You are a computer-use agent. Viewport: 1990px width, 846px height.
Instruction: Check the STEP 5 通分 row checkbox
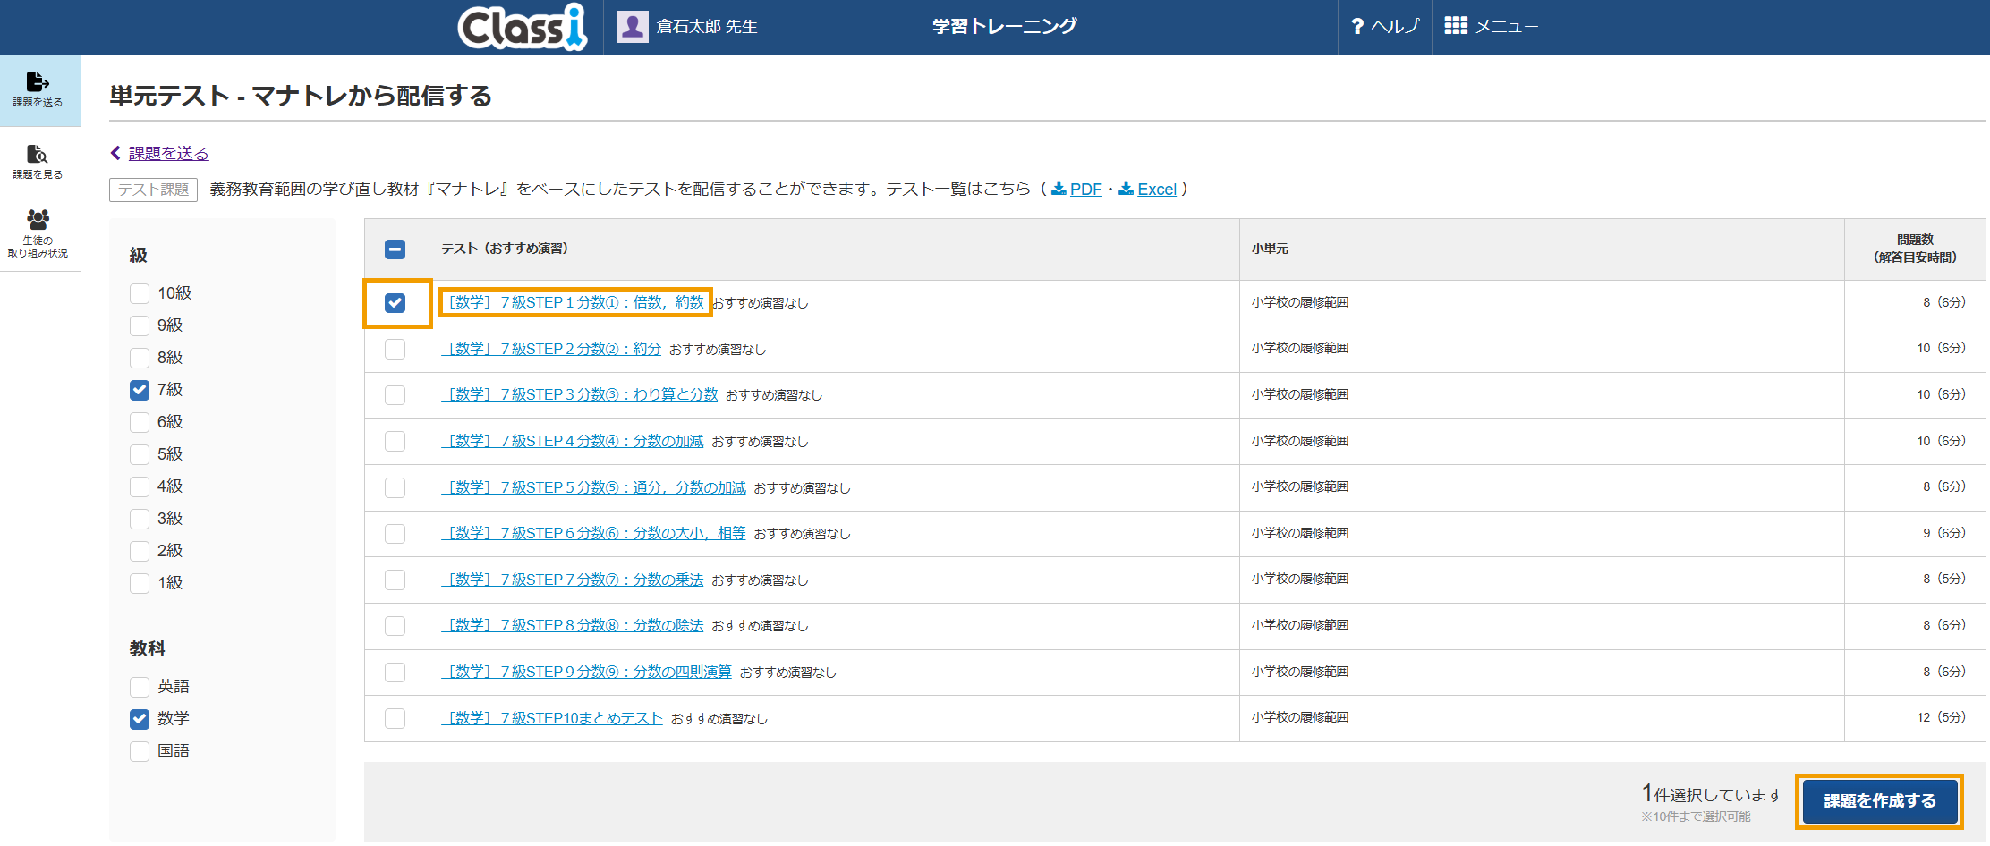pos(395,487)
